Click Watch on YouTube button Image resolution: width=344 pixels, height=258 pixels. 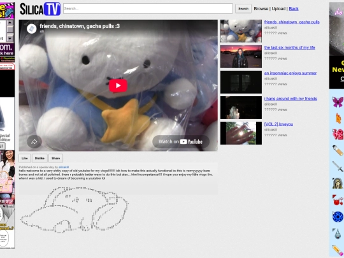point(181,141)
